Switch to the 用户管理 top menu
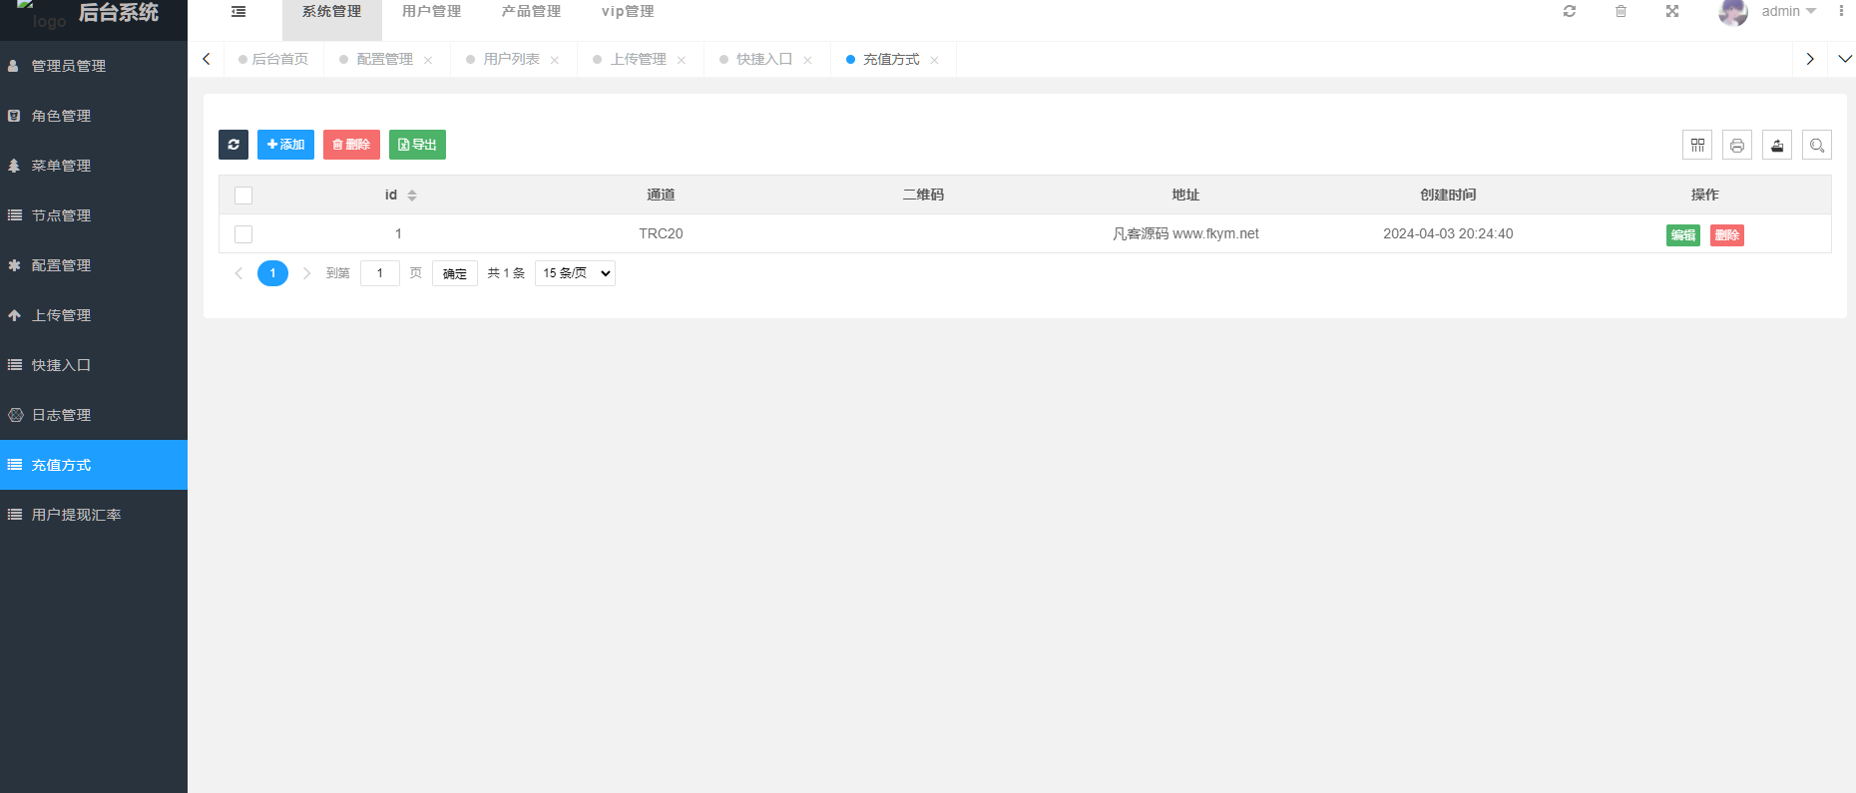The height and width of the screenshot is (793, 1856). point(431,12)
